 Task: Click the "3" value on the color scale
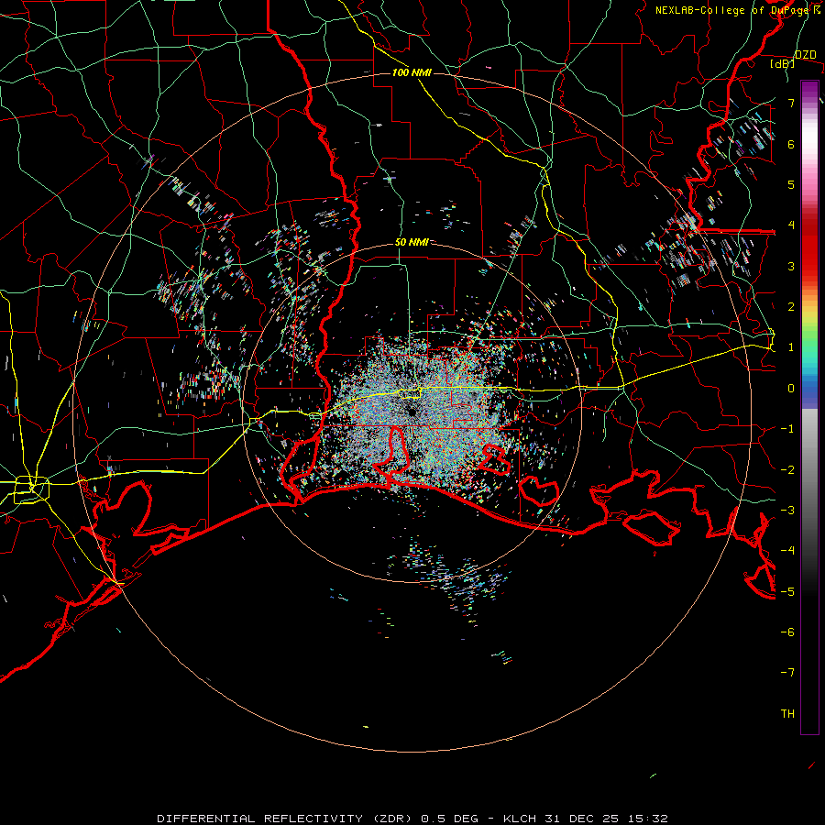tap(791, 266)
